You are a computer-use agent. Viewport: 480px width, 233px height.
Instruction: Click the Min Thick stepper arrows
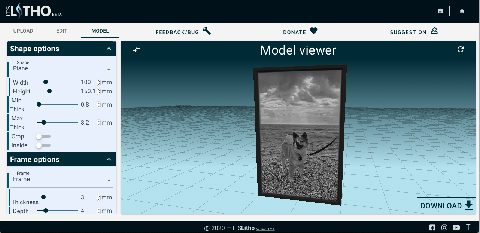click(98, 105)
